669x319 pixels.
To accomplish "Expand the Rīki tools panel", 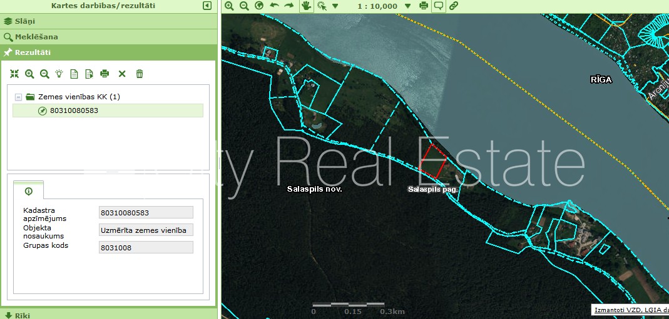I will tap(19, 315).
